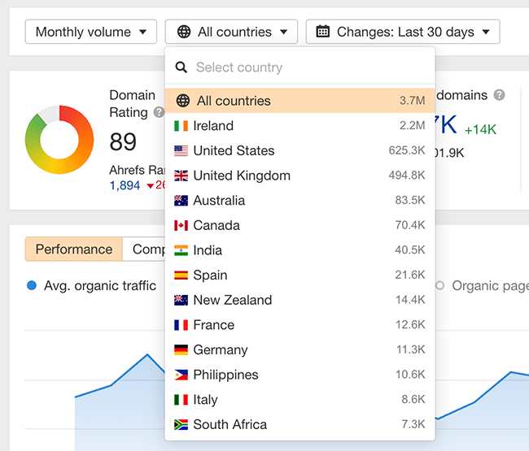The height and width of the screenshot is (451, 529).
Task: Choose South Africa from country list
Action: point(300,425)
